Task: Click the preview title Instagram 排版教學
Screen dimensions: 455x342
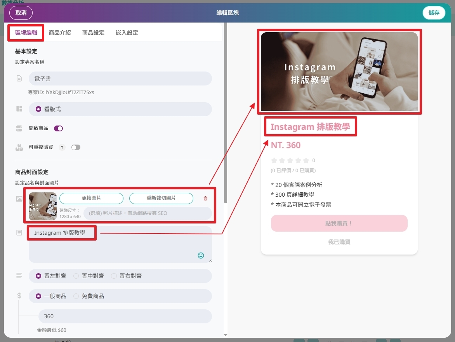Action: [310, 127]
